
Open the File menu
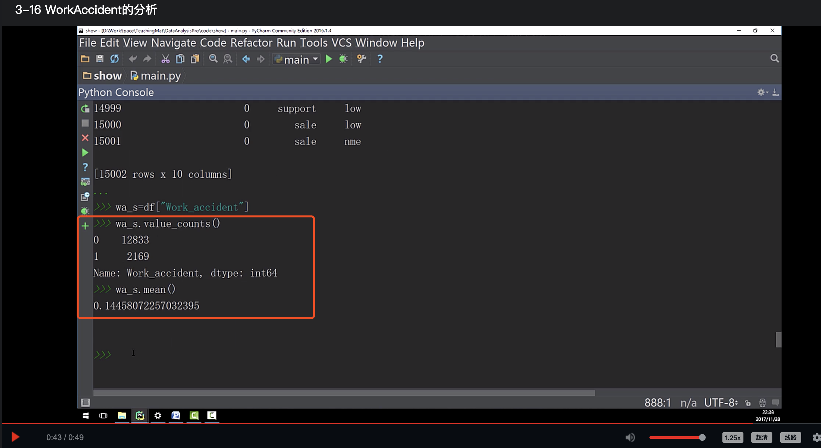tap(87, 43)
